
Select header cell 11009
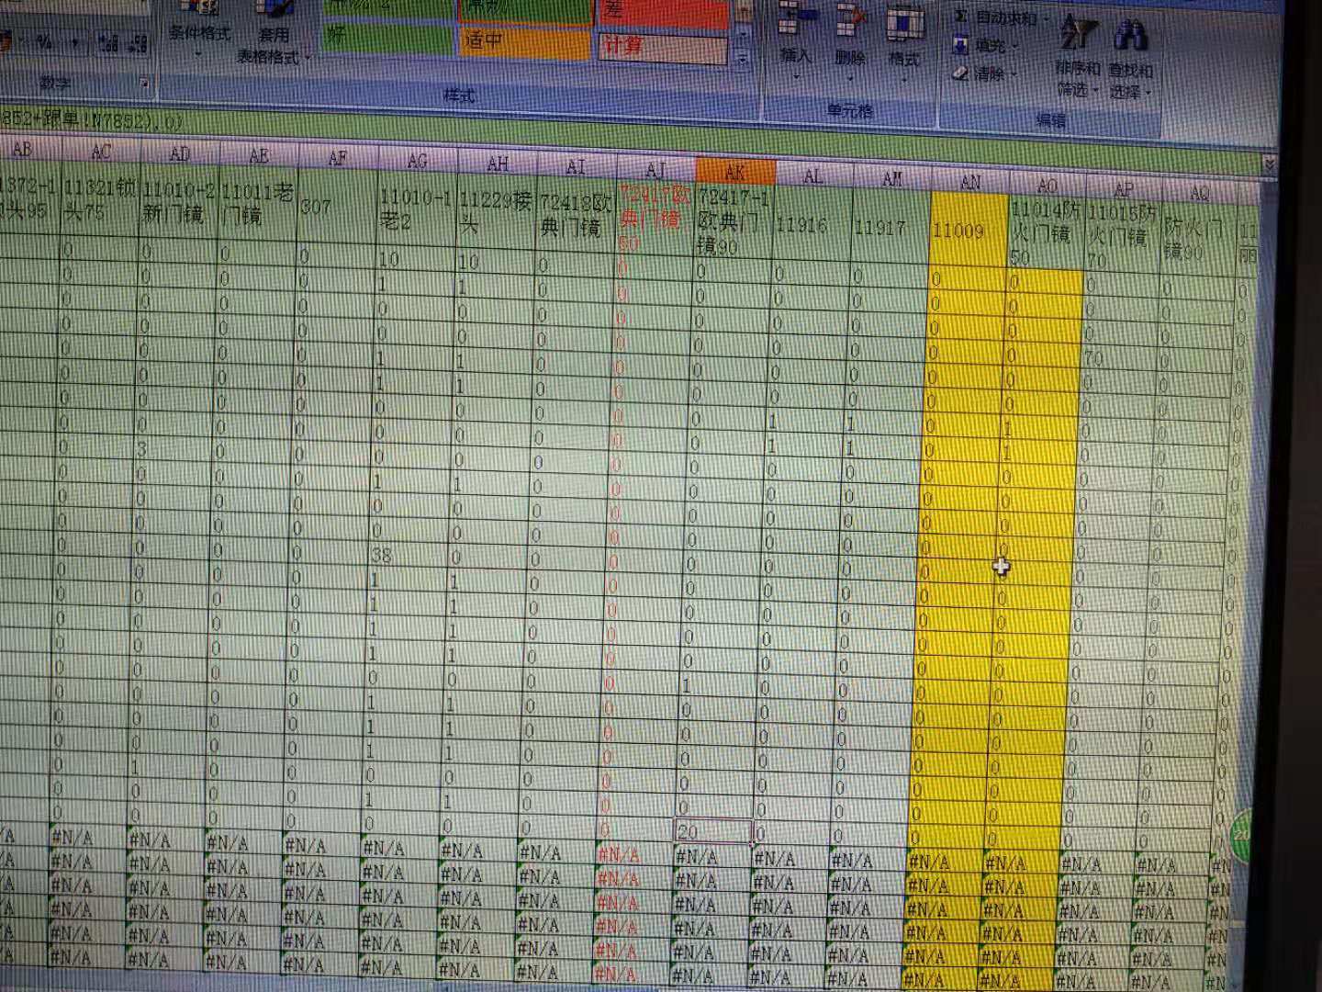click(x=969, y=231)
